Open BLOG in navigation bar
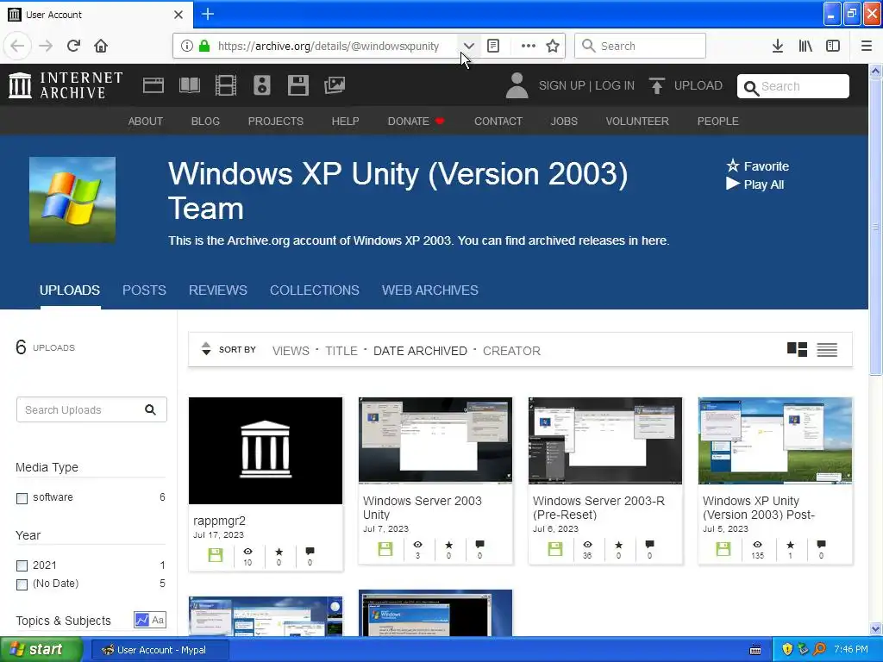This screenshot has height=662, width=883. click(x=205, y=121)
